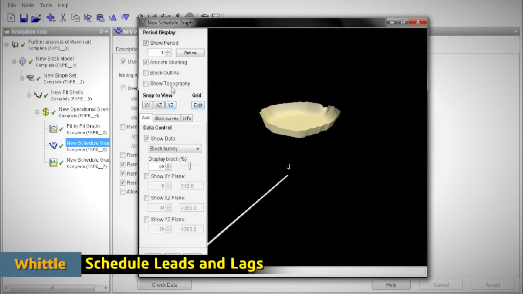Click the Pit by Pit Graph icon
523x294 pixels.
pyautogui.click(x=53, y=129)
